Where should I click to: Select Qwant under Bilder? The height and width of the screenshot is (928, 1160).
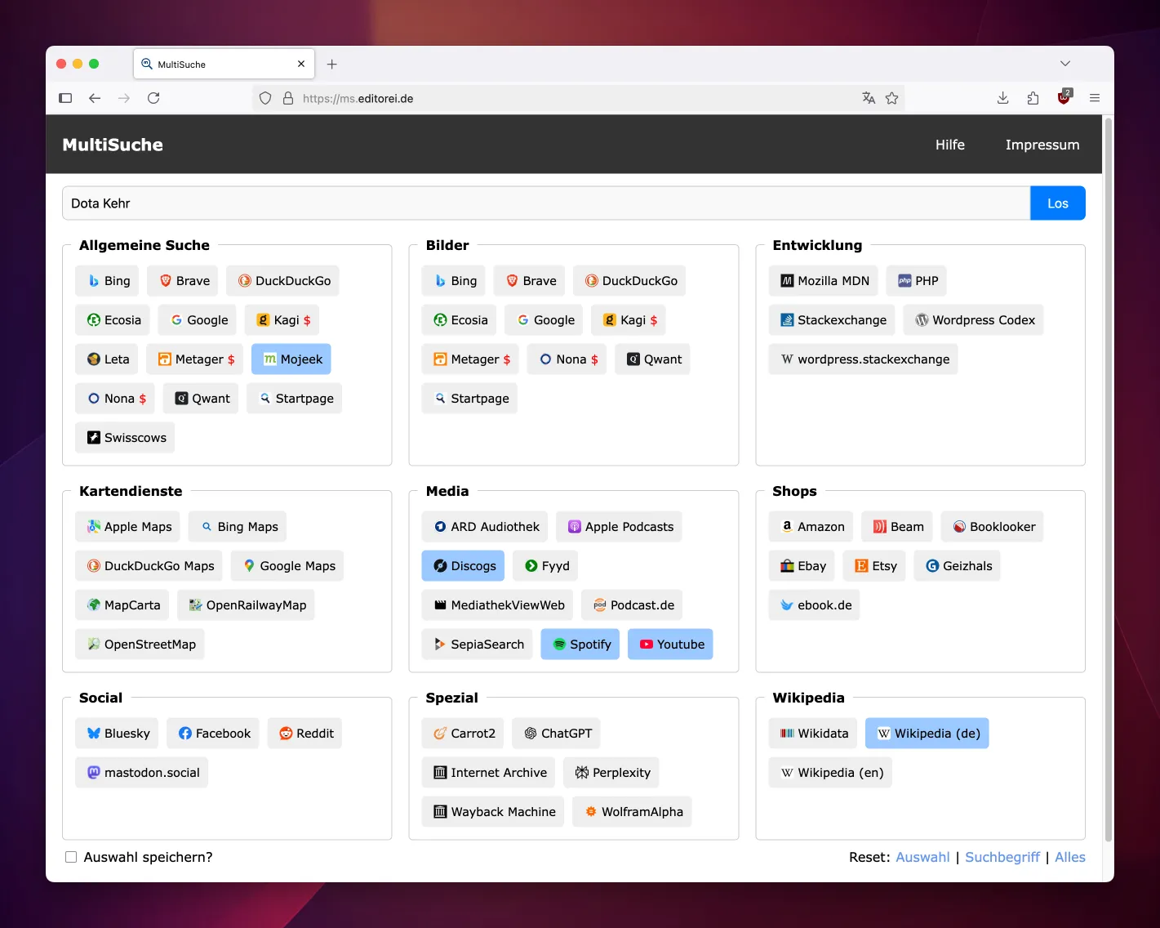[x=652, y=359]
